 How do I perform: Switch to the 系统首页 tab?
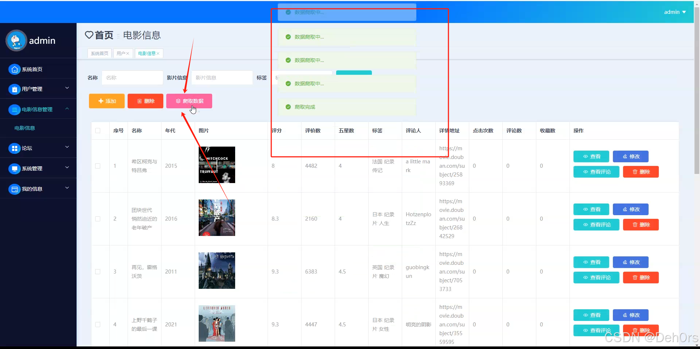click(99, 53)
